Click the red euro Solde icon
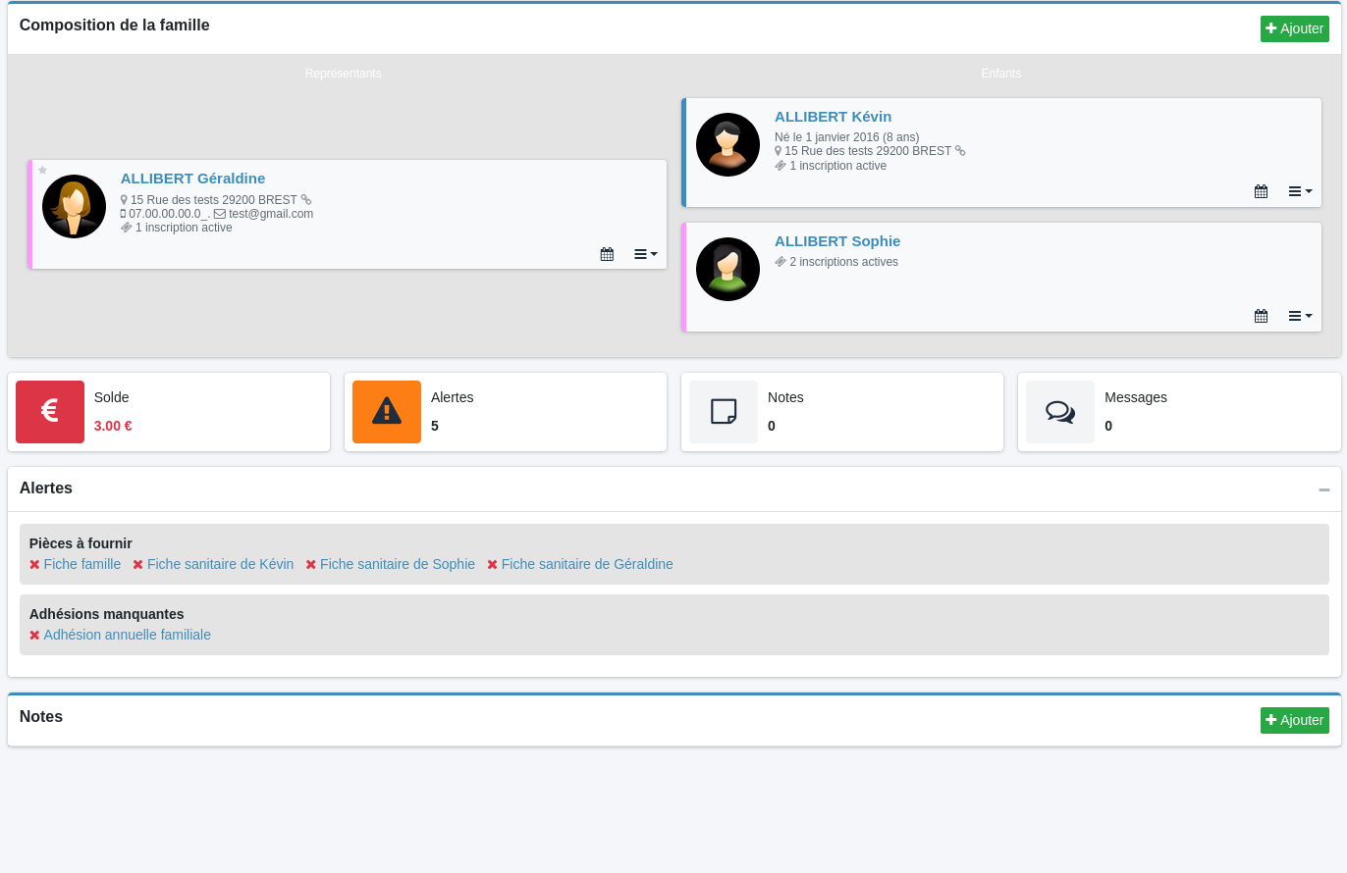Viewport: 1347px width, 873px height. tap(50, 412)
